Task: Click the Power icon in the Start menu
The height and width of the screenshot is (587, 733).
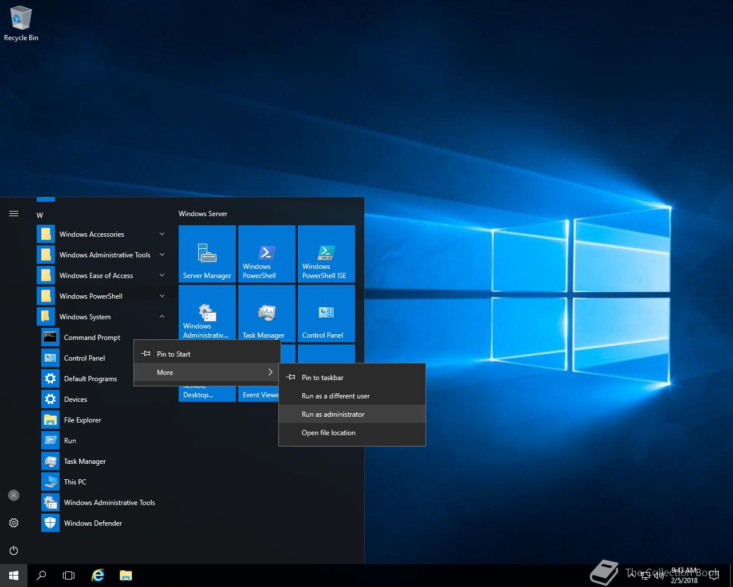Action: [x=14, y=550]
